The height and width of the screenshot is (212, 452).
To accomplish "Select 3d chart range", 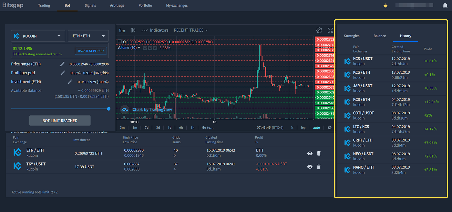I will [158, 128].
